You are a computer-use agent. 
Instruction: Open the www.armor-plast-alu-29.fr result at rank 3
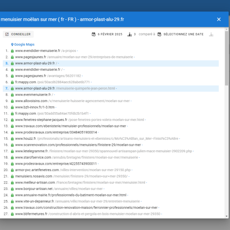coord(35,63)
